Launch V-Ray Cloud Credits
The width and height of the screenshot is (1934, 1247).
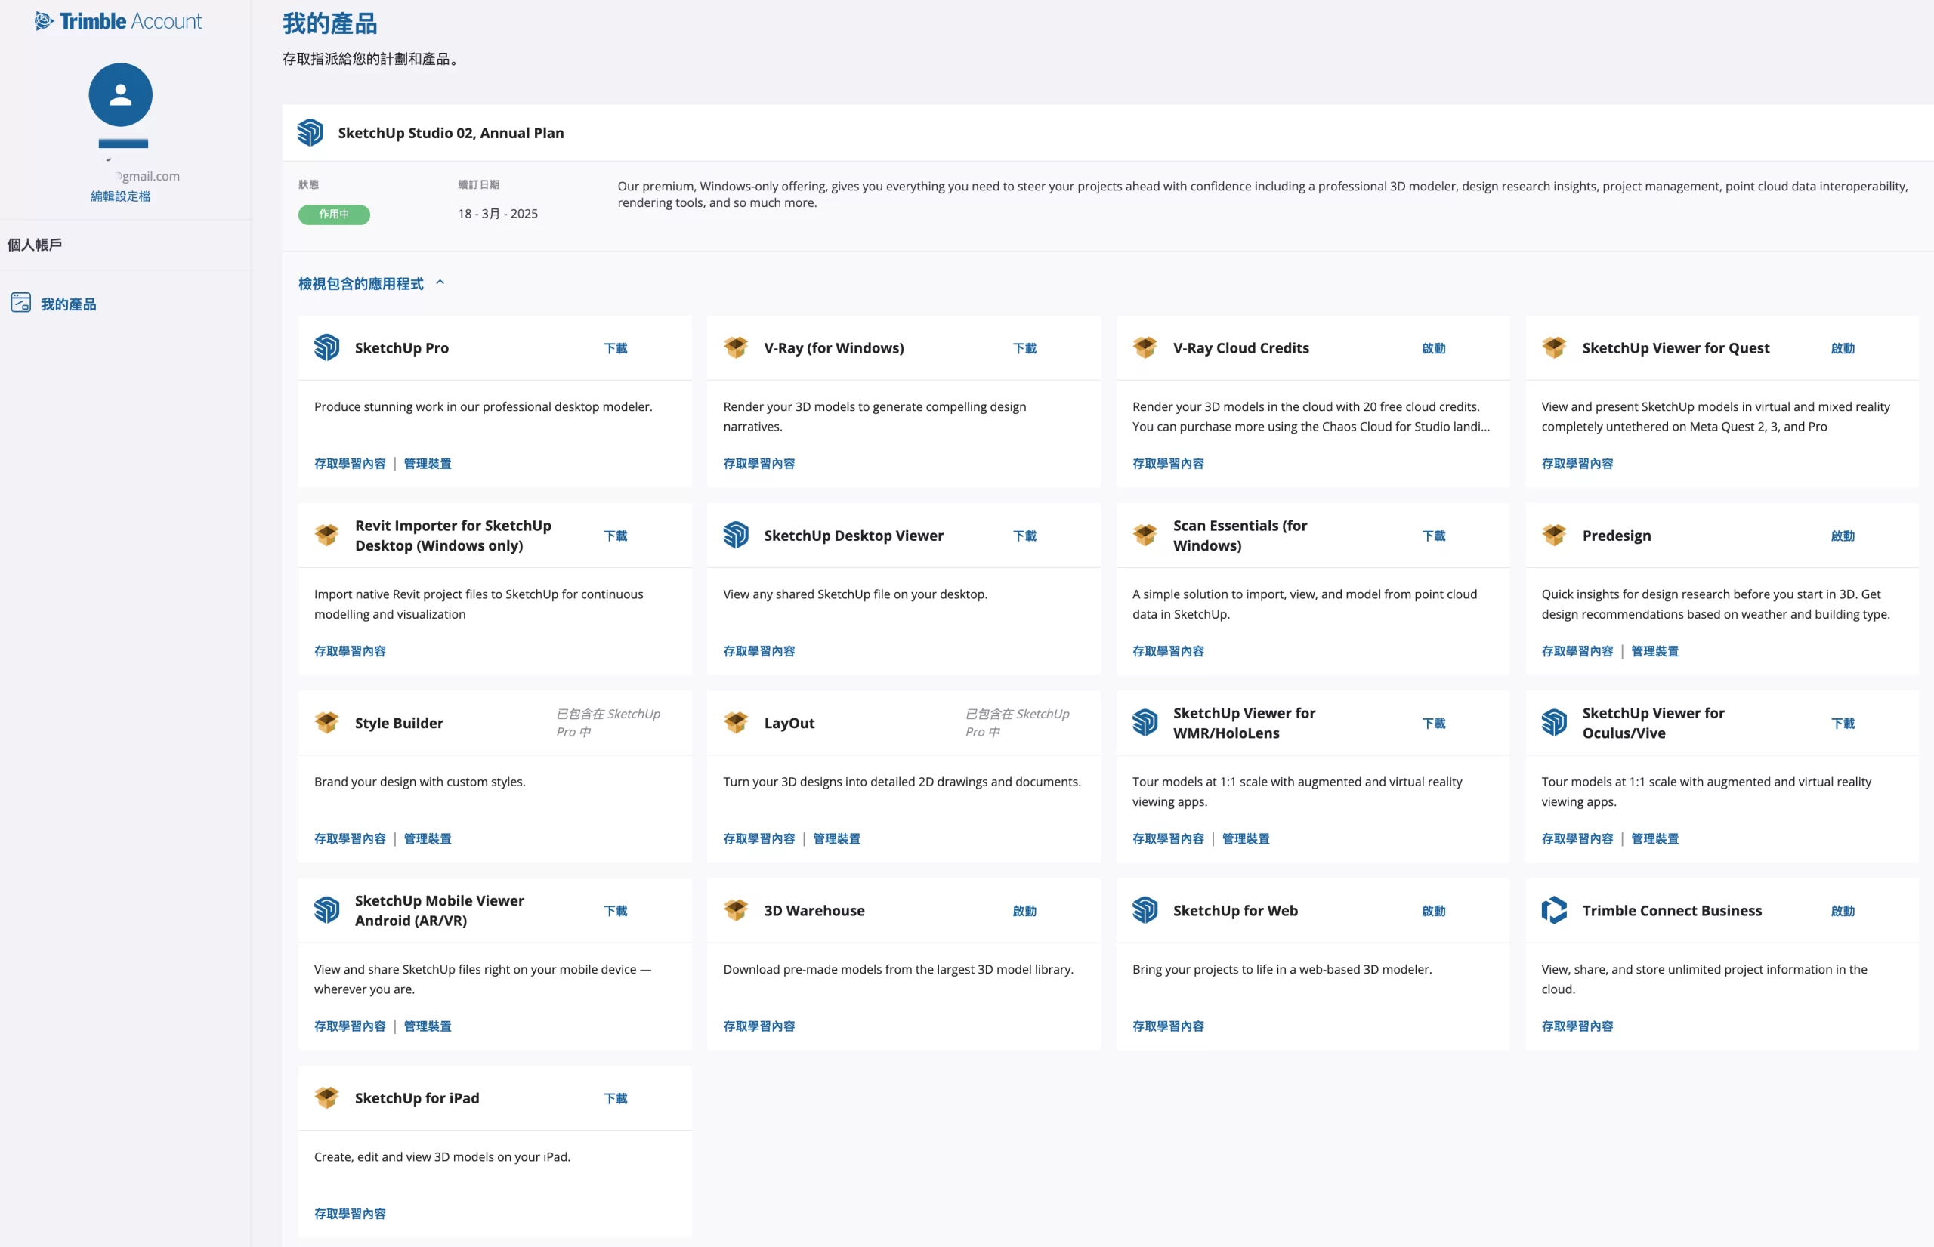1433,348
